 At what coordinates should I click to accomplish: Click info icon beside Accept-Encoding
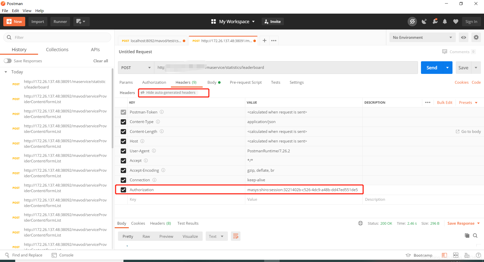[x=163, y=170]
